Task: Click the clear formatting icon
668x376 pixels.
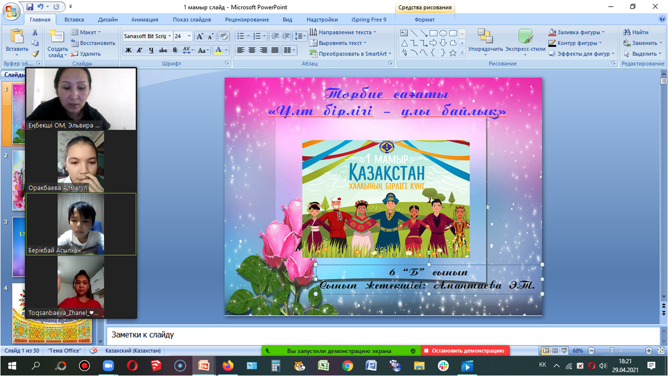Action: [x=223, y=36]
